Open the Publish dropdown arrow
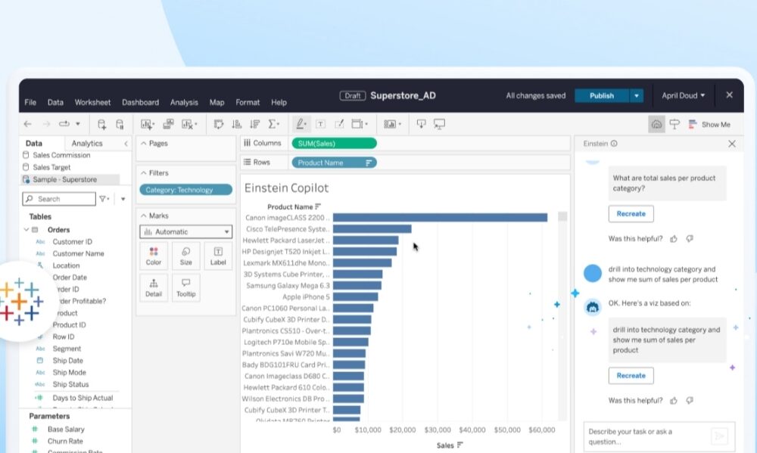Image resolution: width=757 pixels, height=453 pixels. click(637, 95)
